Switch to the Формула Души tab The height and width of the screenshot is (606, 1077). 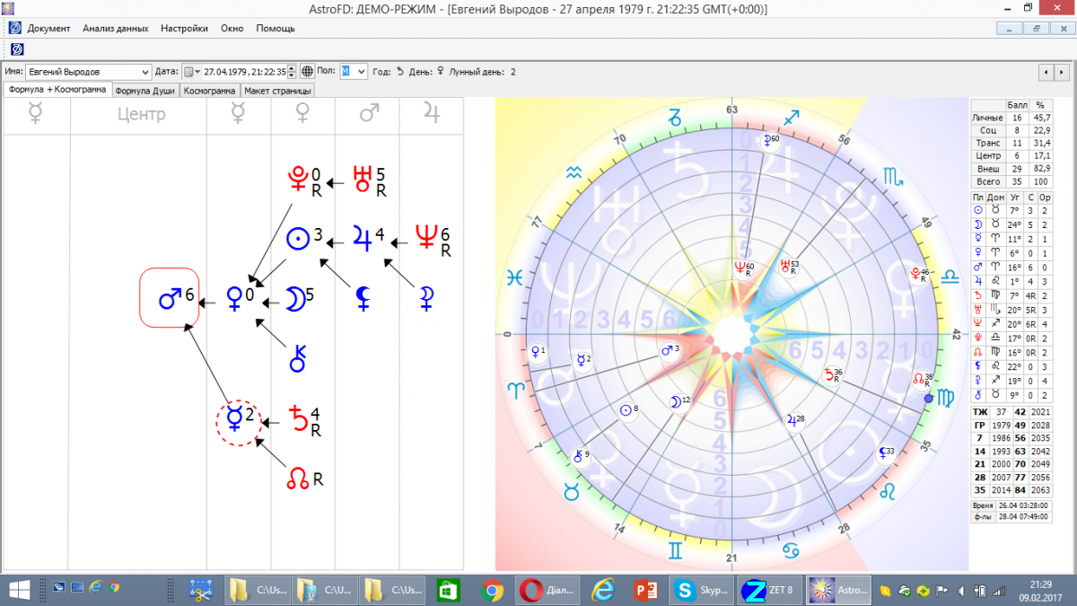point(145,91)
